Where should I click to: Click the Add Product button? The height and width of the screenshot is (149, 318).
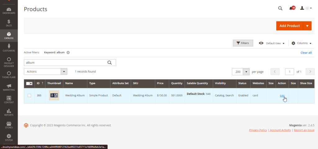click(289, 26)
